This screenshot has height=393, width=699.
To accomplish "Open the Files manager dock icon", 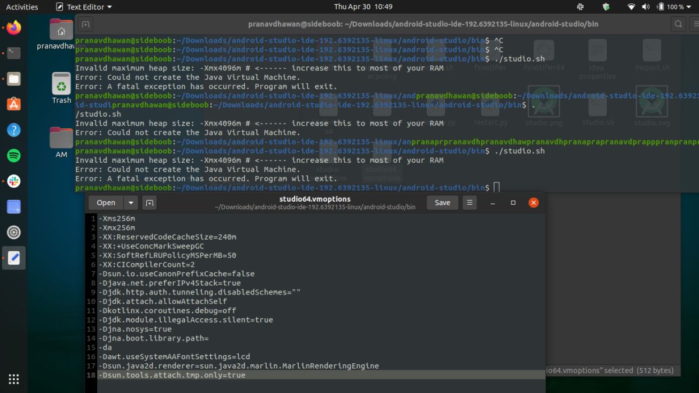I will [x=14, y=79].
